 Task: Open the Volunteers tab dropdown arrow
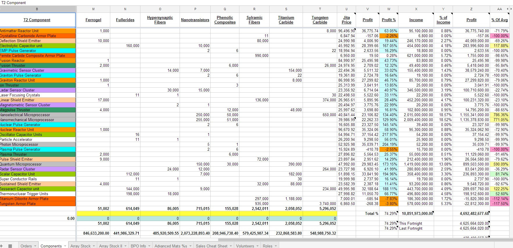(257, 246)
